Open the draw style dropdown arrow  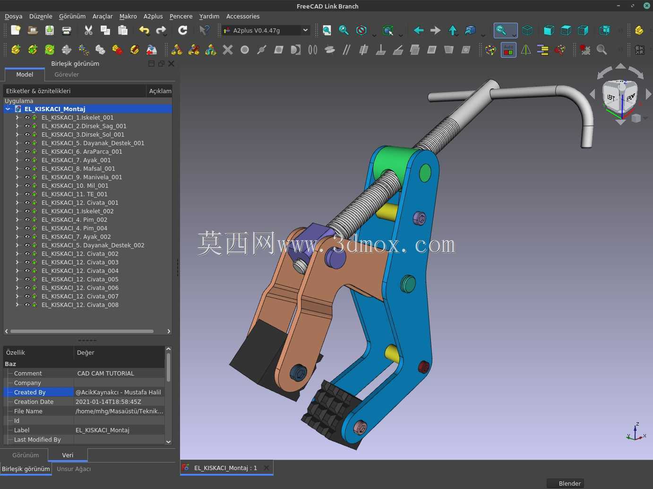pyautogui.click(x=374, y=35)
